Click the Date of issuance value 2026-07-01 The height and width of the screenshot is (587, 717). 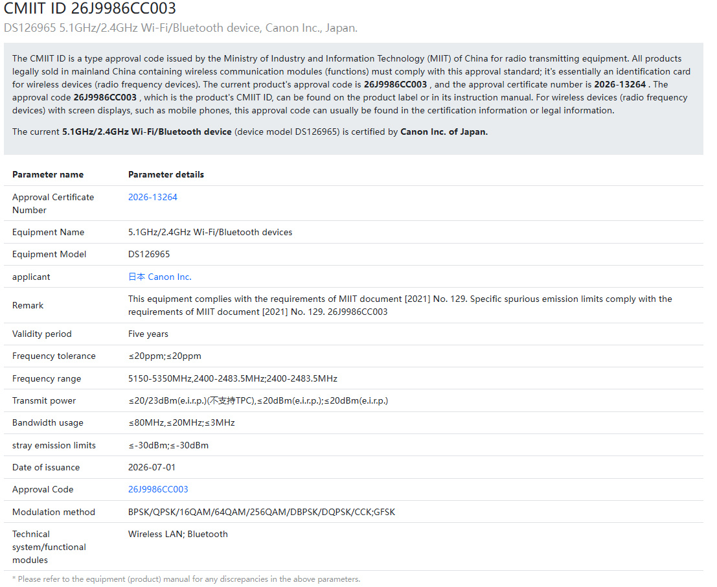pos(152,468)
